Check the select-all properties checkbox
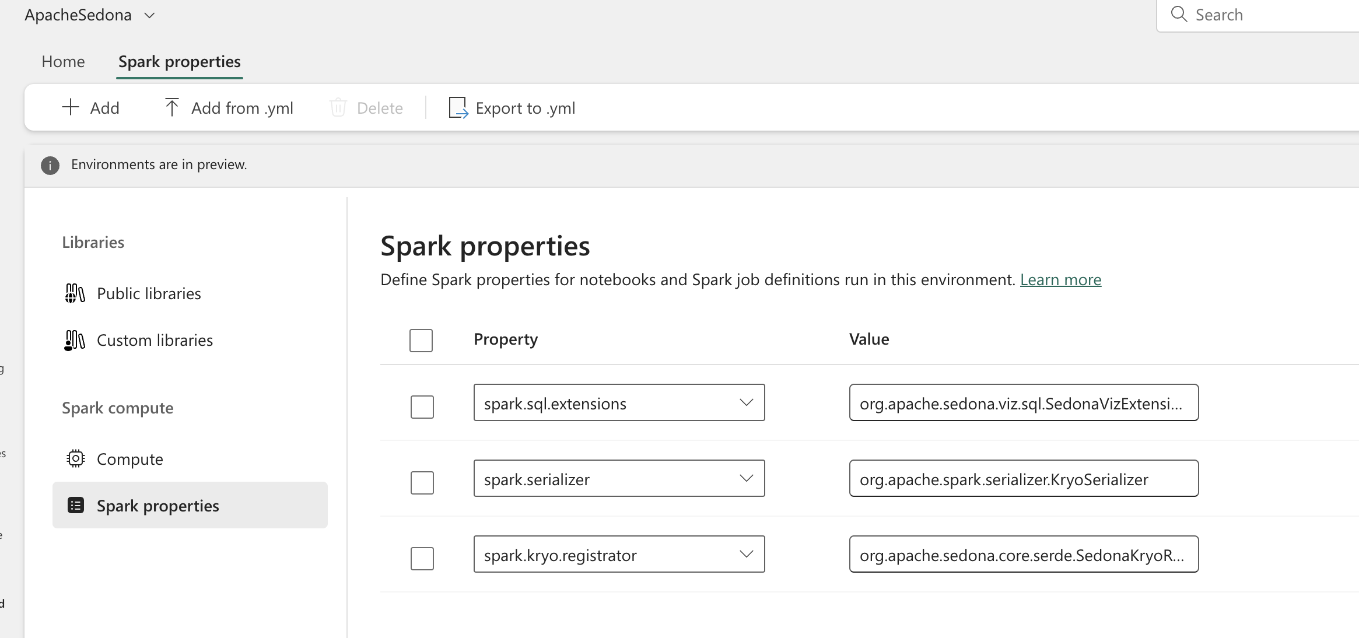Viewport: 1359px width, 638px height. click(x=421, y=340)
